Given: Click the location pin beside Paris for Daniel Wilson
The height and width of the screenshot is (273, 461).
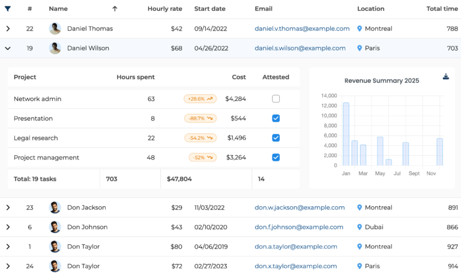Looking at the screenshot, I should 360,49.
